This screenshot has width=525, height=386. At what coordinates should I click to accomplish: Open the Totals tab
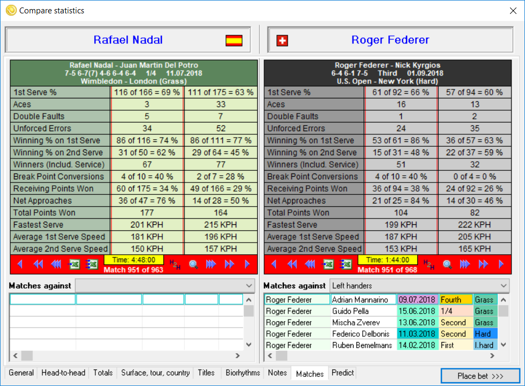pos(103,373)
